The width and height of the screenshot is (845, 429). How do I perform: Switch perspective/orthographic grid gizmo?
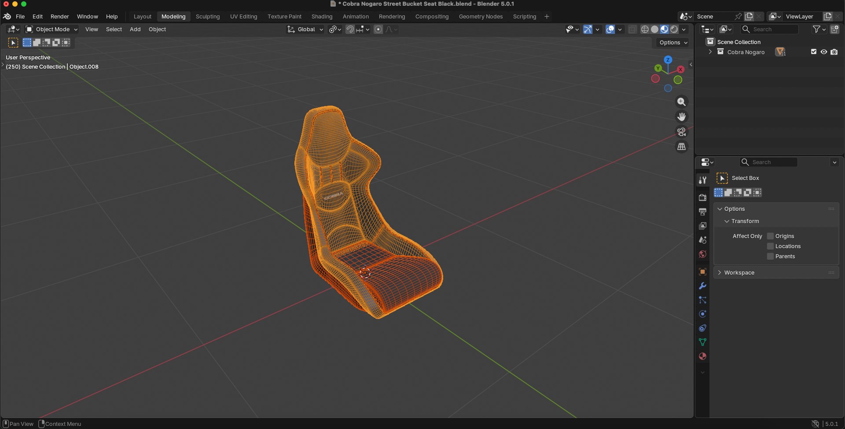coord(681,147)
